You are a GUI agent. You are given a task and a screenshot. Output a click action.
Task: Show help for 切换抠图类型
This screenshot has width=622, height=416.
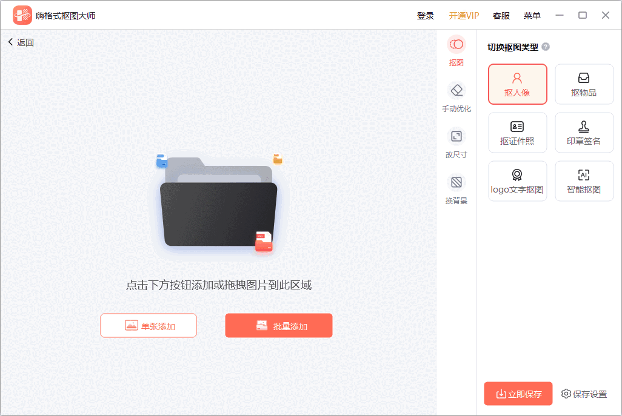544,46
